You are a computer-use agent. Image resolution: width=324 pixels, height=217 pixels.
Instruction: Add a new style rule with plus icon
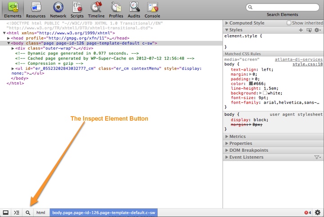[x=301, y=30]
